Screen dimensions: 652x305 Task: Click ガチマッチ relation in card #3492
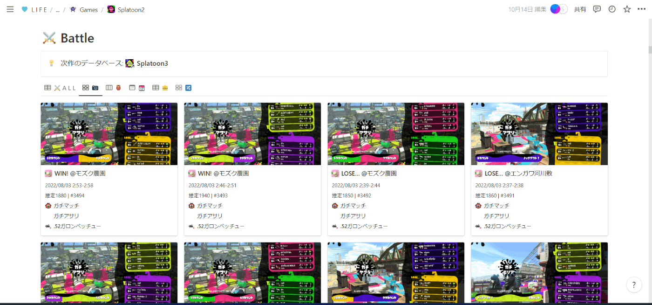pyautogui.click(x=353, y=206)
